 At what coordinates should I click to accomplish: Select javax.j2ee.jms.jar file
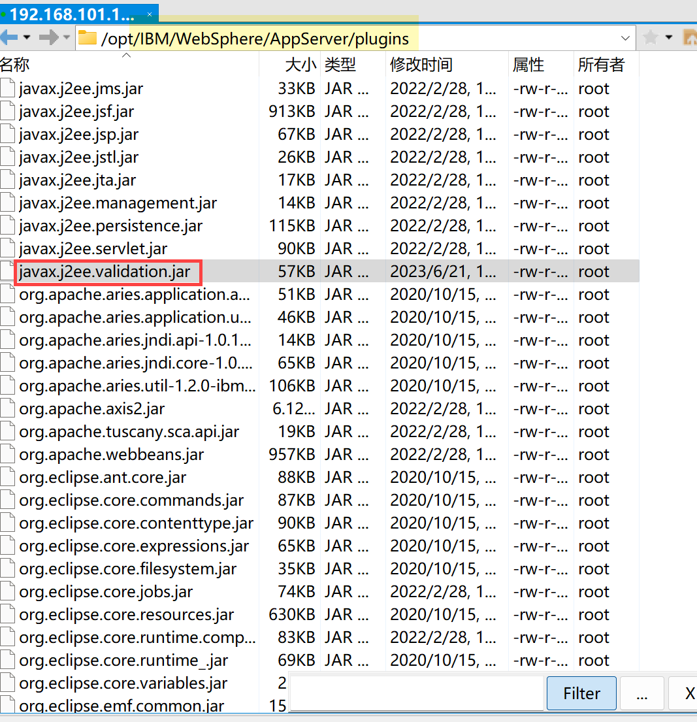coord(81,88)
